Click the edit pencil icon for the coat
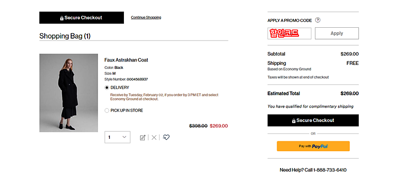Image resolution: width=398 pixels, height=179 pixels. pyautogui.click(x=143, y=137)
